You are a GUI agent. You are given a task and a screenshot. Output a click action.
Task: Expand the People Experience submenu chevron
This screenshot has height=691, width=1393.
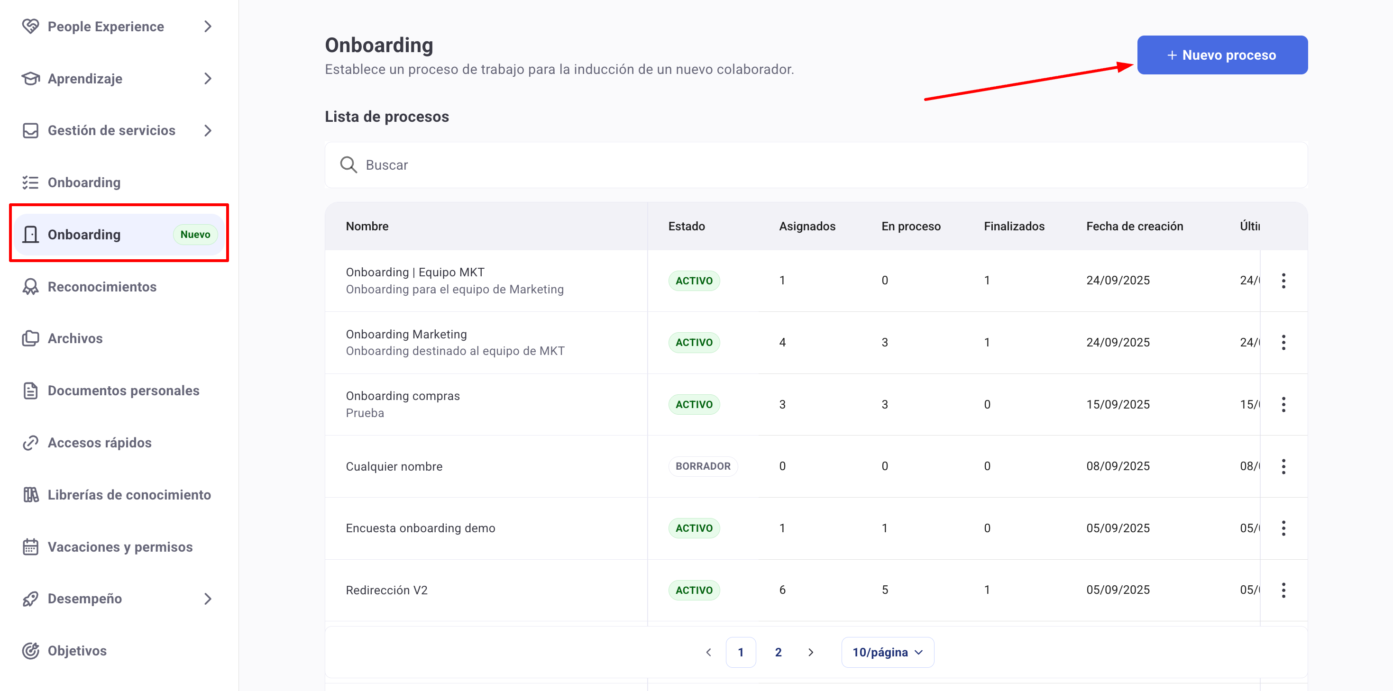coord(208,26)
